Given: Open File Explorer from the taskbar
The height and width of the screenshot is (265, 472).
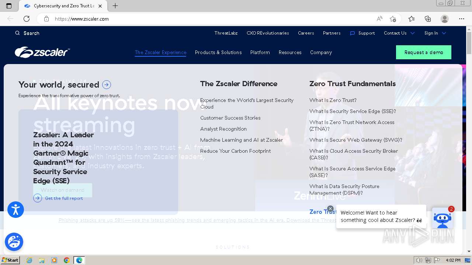Looking at the screenshot, I should (42, 260).
